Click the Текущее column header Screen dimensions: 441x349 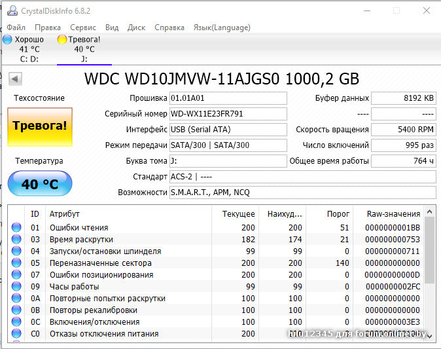(x=235, y=214)
